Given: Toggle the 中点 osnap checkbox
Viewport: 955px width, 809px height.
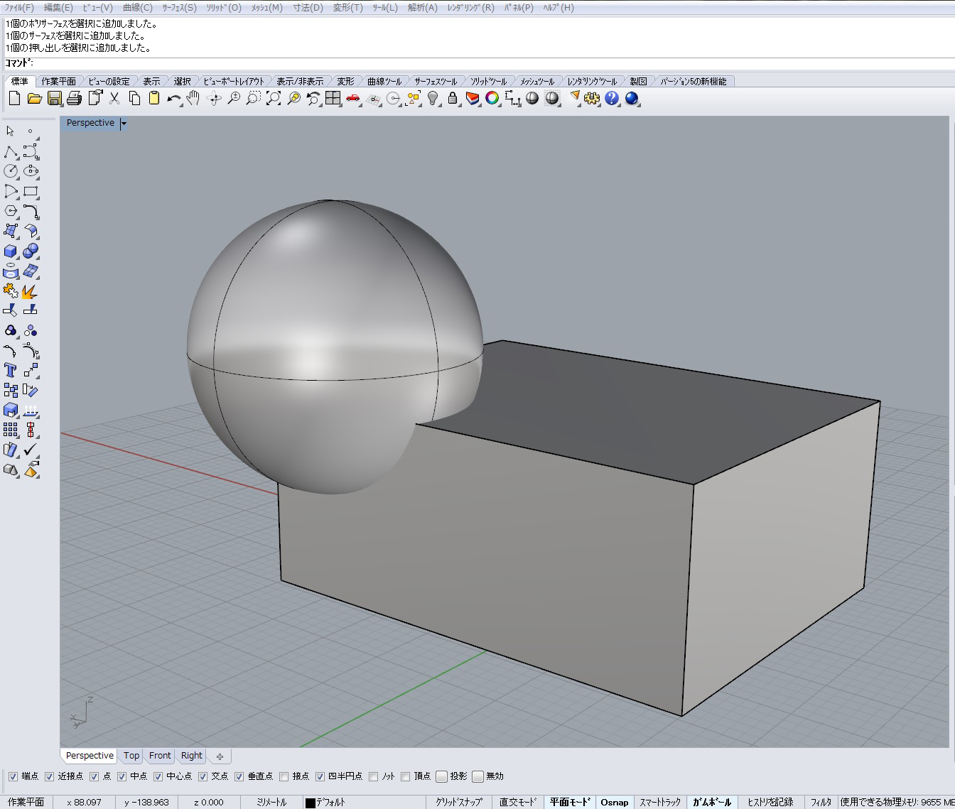Looking at the screenshot, I should tap(122, 776).
